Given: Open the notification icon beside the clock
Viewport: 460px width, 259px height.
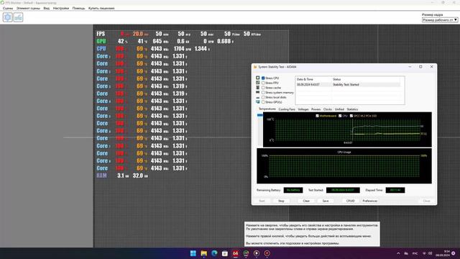Looking at the screenshot, I should pyautogui.click(x=454, y=253).
